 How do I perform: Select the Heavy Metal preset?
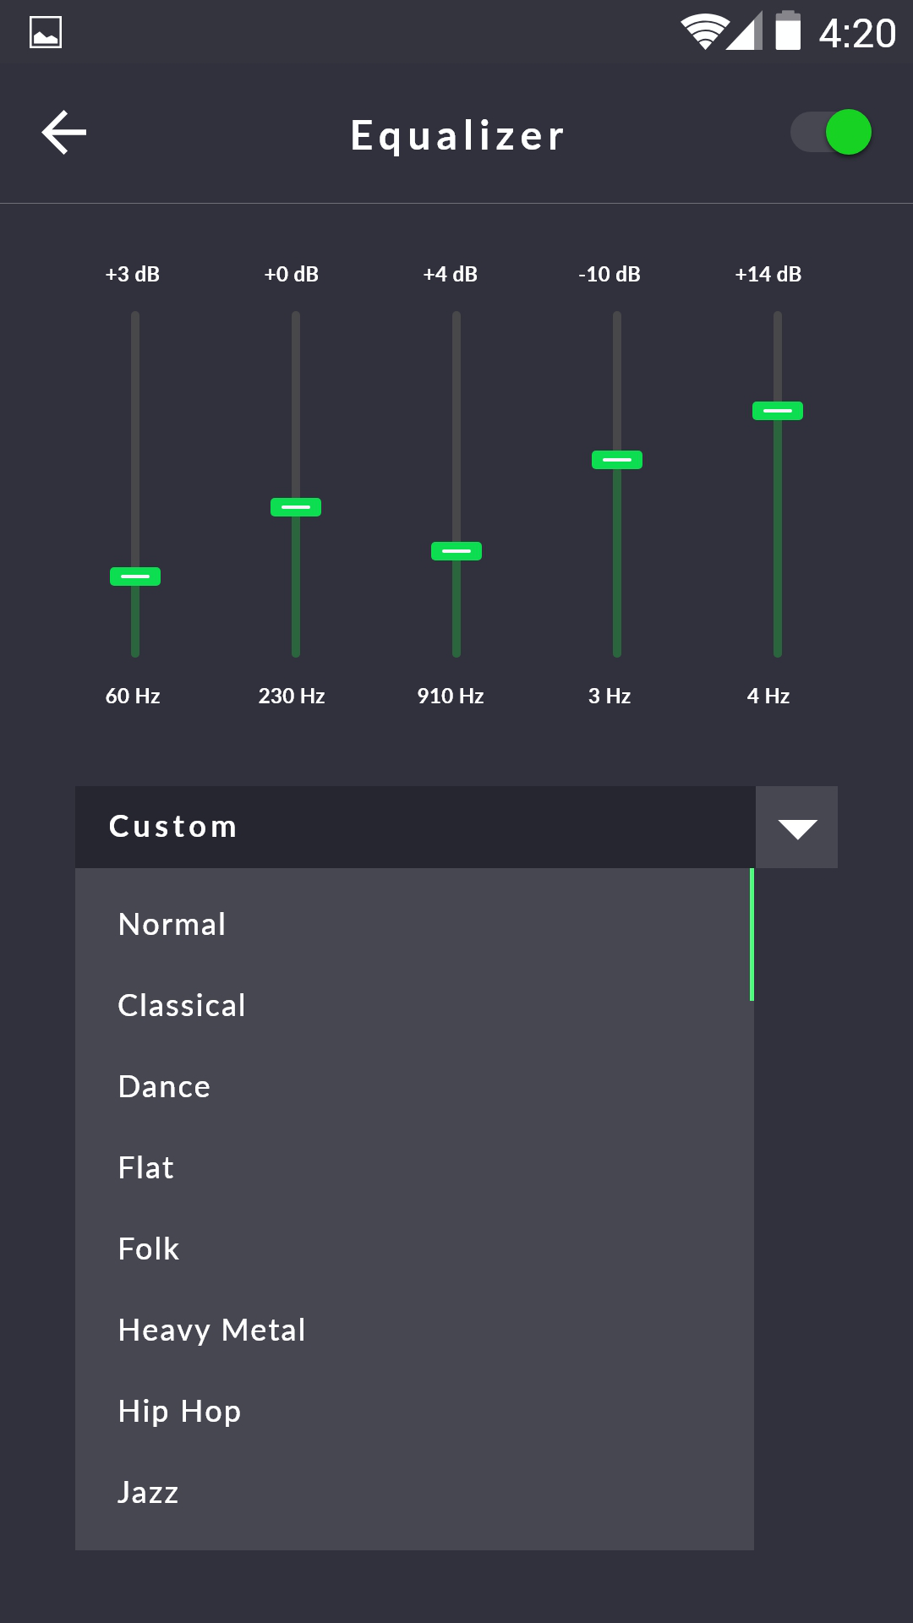[211, 1330]
